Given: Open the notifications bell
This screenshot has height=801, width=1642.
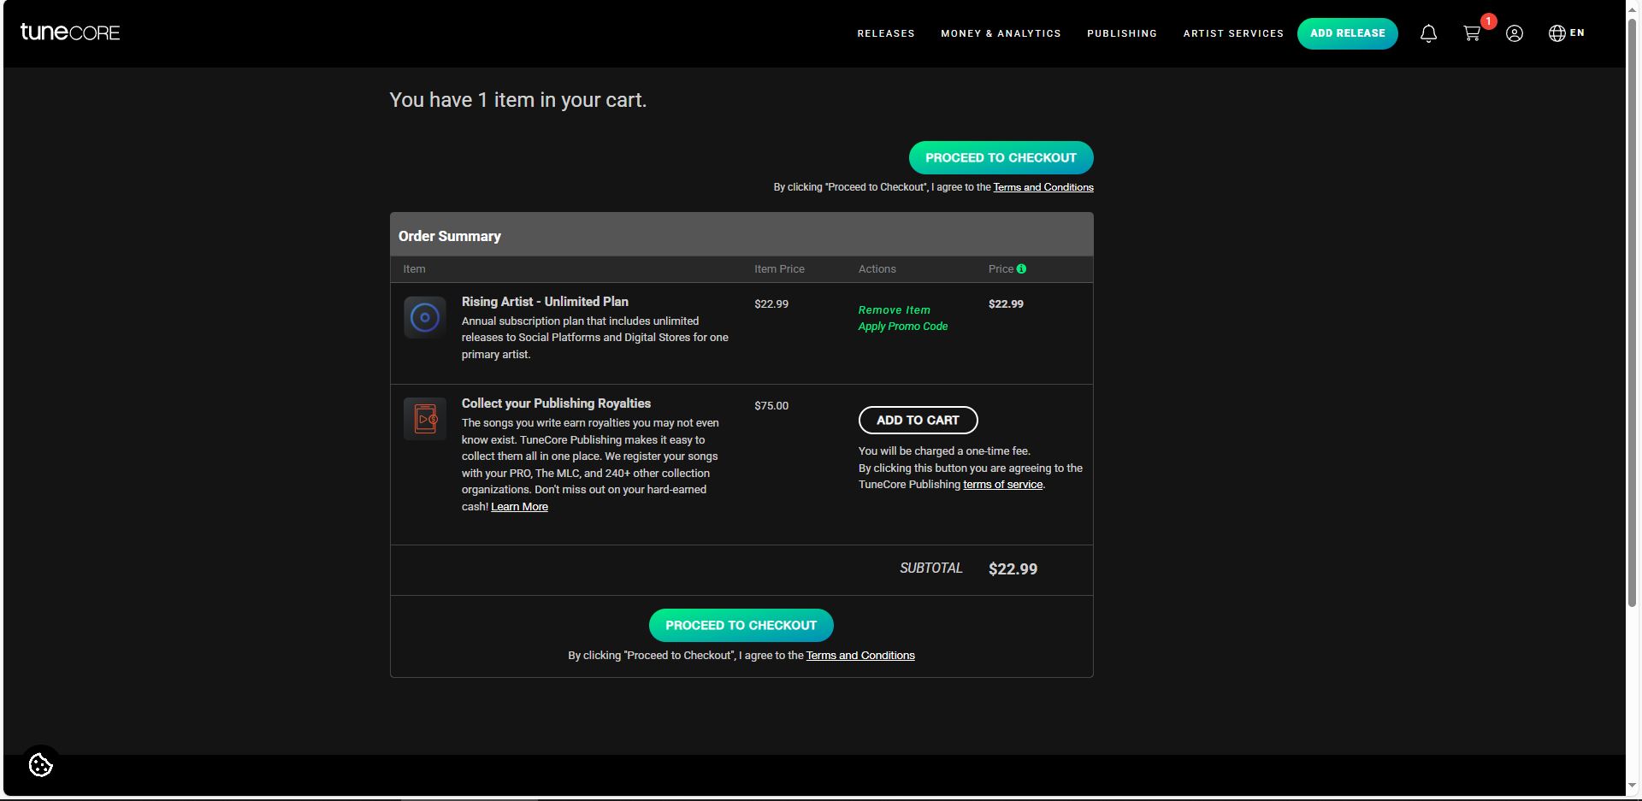Looking at the screenshot, I should point(1428,33).
